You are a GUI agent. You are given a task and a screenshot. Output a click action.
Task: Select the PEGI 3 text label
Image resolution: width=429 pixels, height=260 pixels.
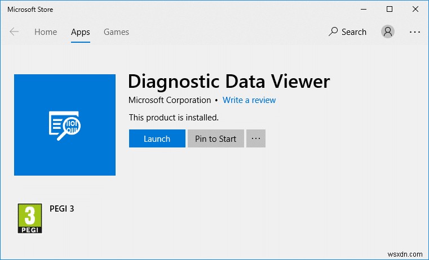point(62,209)
